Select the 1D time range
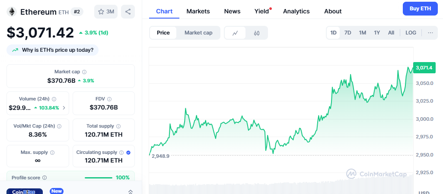This screenshot has height=194, width=443. tap(333, 33)
